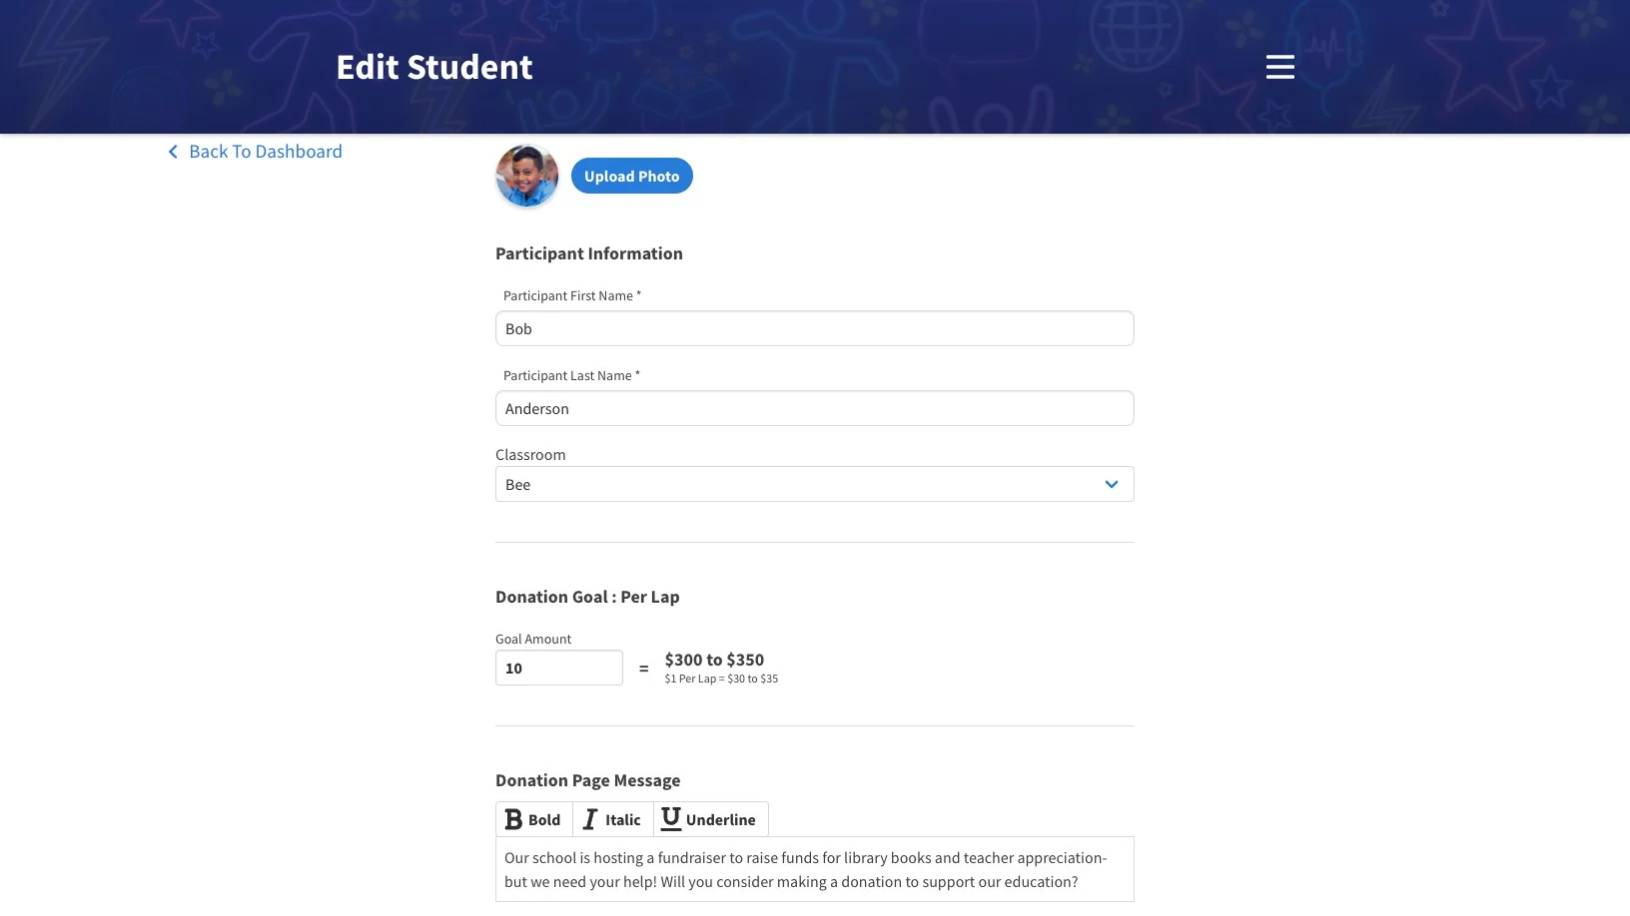Viewport: 1630px width, 916px height.
Task: Click inside the donation message text area
Action: pos(815,869)
